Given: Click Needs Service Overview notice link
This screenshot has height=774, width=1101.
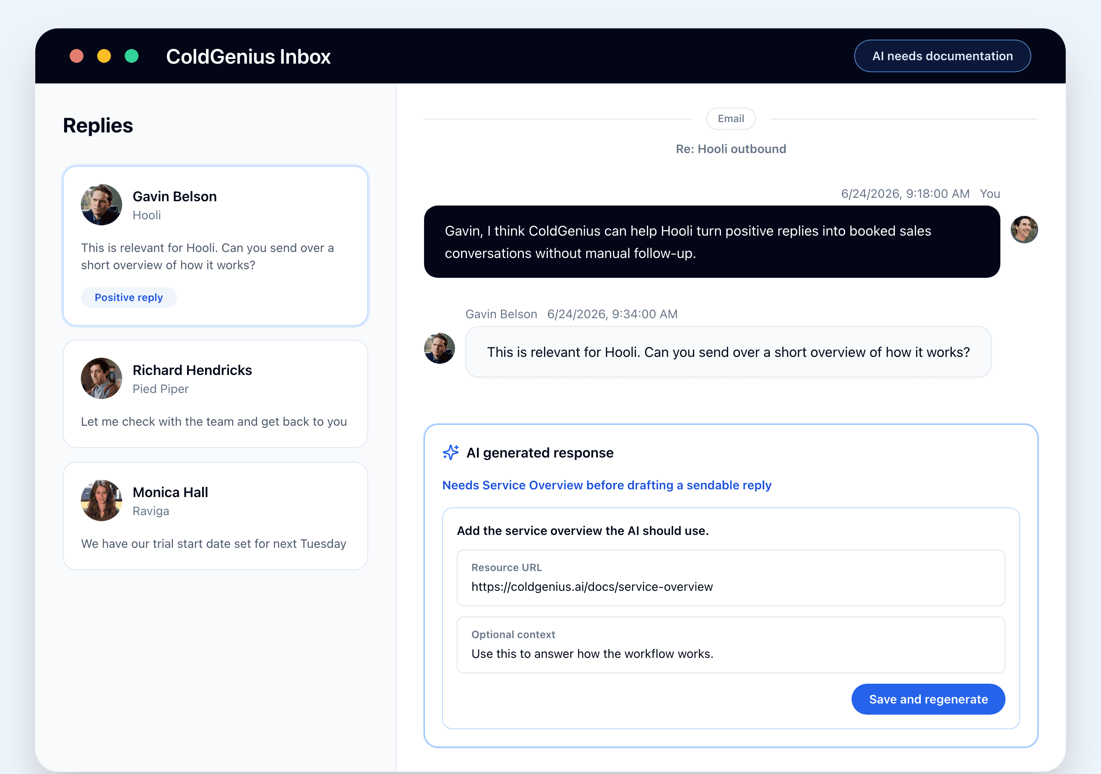Looking at the screenshot, I should (606, 485).
